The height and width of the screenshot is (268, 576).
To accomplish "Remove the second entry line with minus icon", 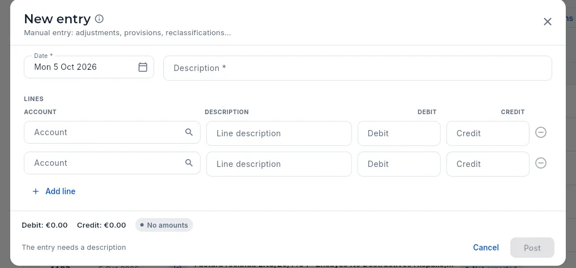I will 540,163.
